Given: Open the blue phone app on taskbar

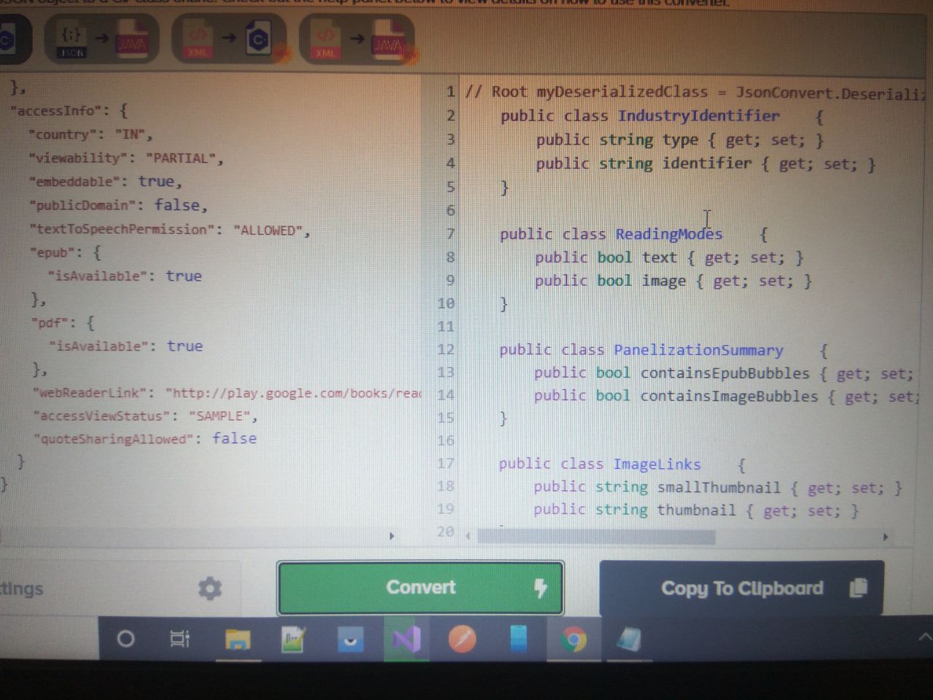Looking at the screenshot, I should [518, 639].
